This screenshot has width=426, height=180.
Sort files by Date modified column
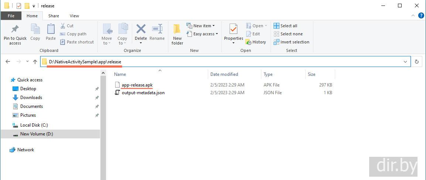click(x=224, y=74)
